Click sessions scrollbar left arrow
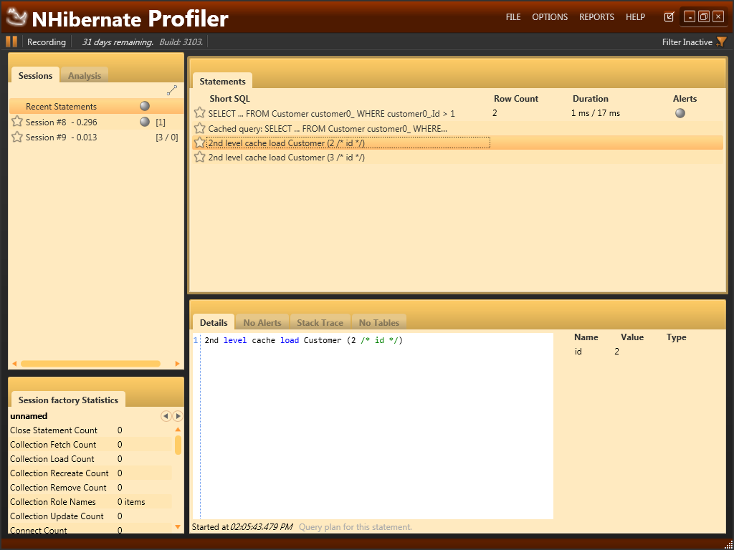 14,363
